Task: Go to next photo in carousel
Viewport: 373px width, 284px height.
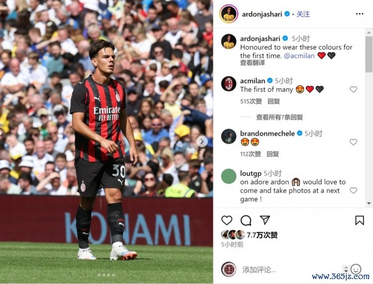Action: tap(202, 142)
